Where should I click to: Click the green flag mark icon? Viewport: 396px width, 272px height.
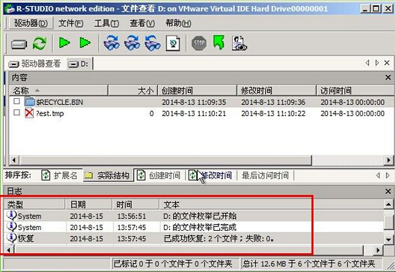[219, 43]
